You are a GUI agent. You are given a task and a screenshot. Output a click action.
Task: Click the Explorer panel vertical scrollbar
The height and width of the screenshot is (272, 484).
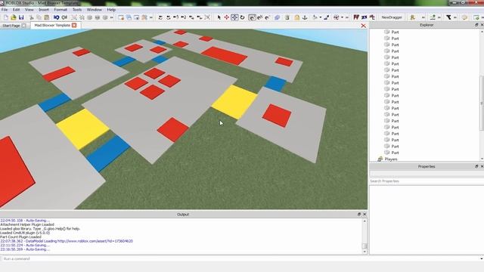pos(482,104)
